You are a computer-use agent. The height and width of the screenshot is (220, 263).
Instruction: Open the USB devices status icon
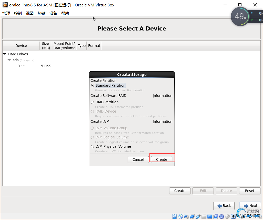coord(198,216)
